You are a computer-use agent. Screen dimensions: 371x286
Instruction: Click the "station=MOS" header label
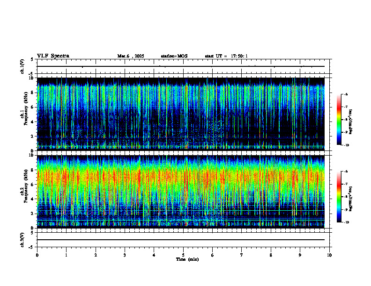(x=174, y=56)
